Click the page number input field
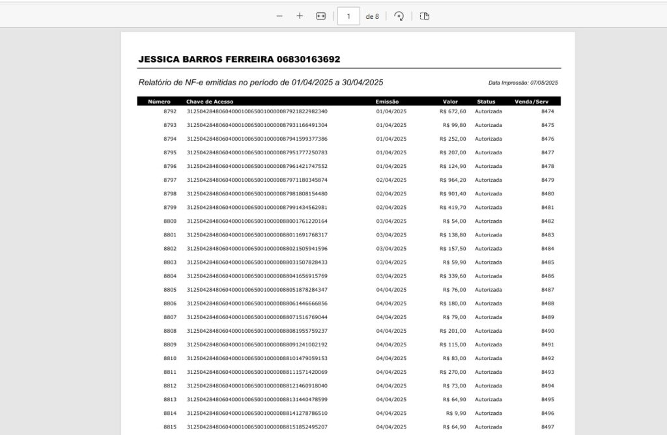 [348, 16]
